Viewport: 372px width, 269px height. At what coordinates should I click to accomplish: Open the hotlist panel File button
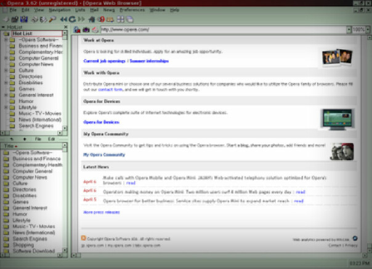(x=38, y=139)
